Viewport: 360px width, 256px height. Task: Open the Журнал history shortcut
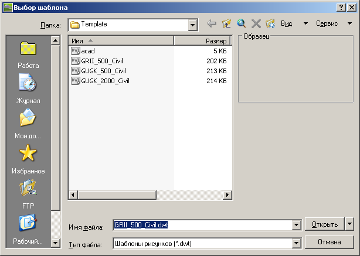[x=28, y=89]
